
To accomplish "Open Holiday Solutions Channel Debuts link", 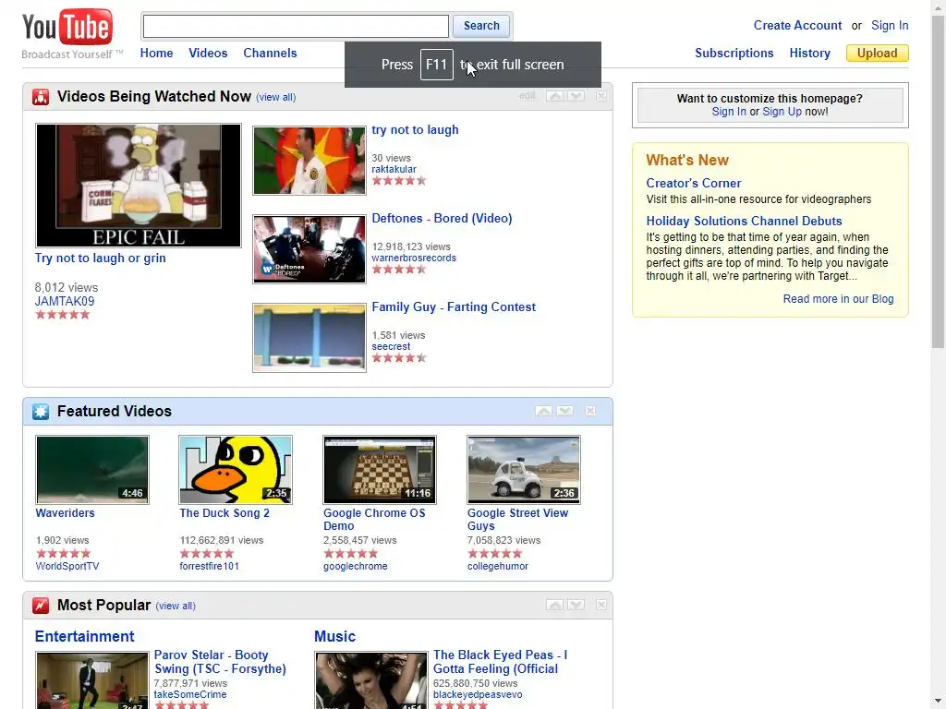I will coord(744,222).
